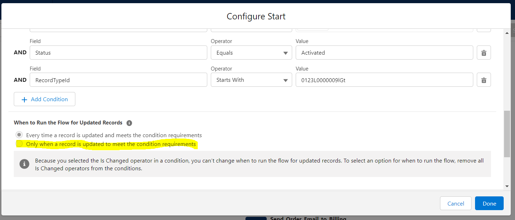
Task: Click the RecordTypeId field input
Action: (118, 80)
